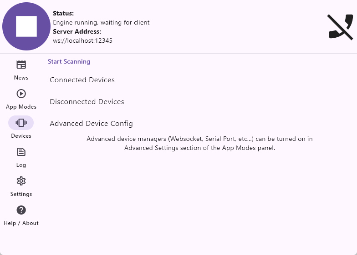Image resolution: width=357 pixels, height=255 pixels.
Task: Expand the Connected Devices section
Action: [x=82, y=80]
